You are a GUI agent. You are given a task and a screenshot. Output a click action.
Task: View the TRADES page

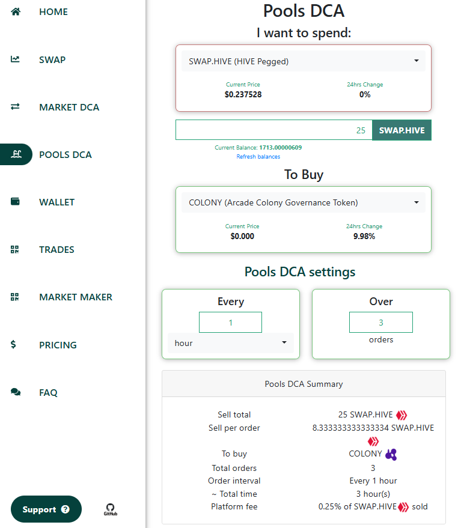[56, 249]
